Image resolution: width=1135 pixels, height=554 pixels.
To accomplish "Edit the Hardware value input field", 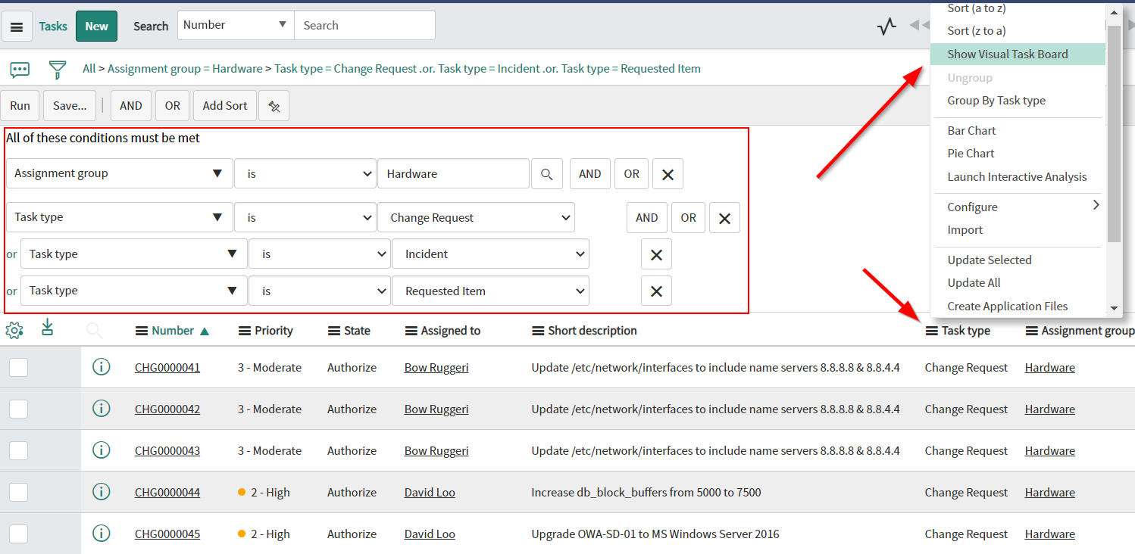I will click(453, 173).
